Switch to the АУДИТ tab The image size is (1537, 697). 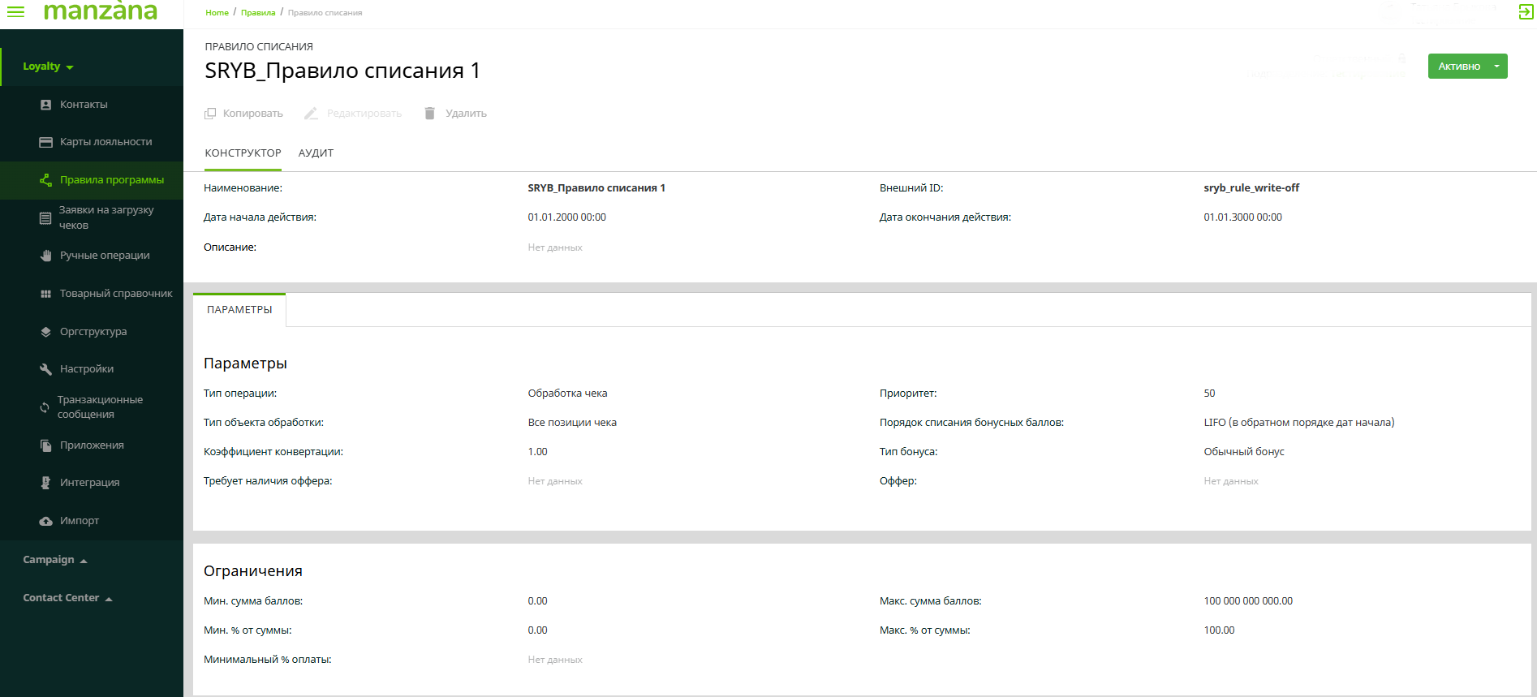tap(316, 153)
